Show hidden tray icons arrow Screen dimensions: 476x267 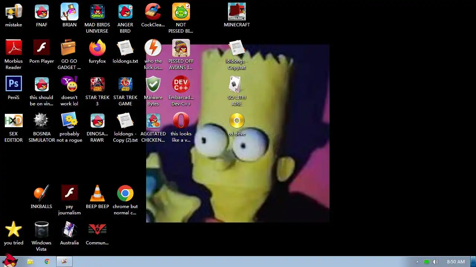pos(417,262)
